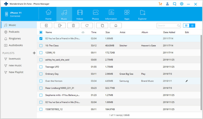The width and height of the screenshot is (203, 119).
Task: Select Music in the sidebar
Action: pyautogui.click(x=19, y=25)
